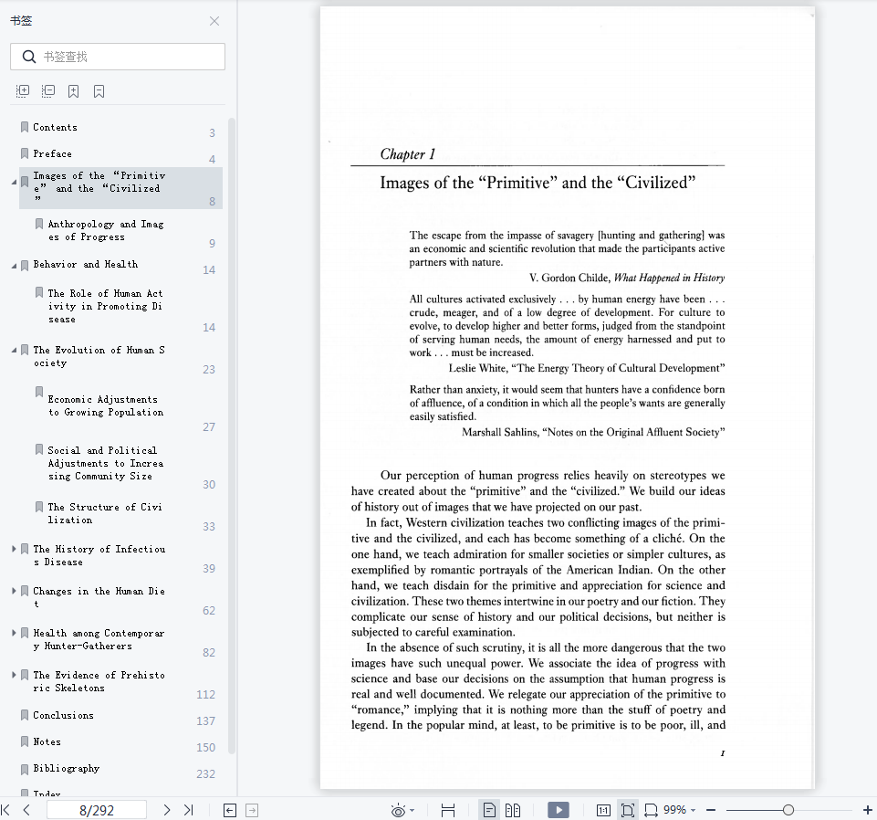The image size is (877, 820).
Task: Click the fit width icon
Action: [x=448, y=810]
